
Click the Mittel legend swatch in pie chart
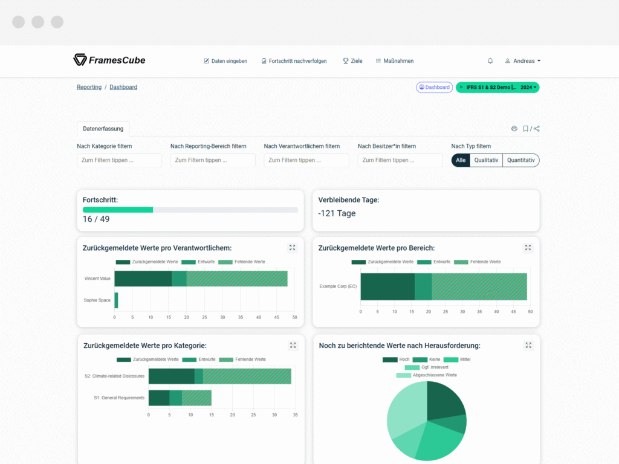point(451,359)
